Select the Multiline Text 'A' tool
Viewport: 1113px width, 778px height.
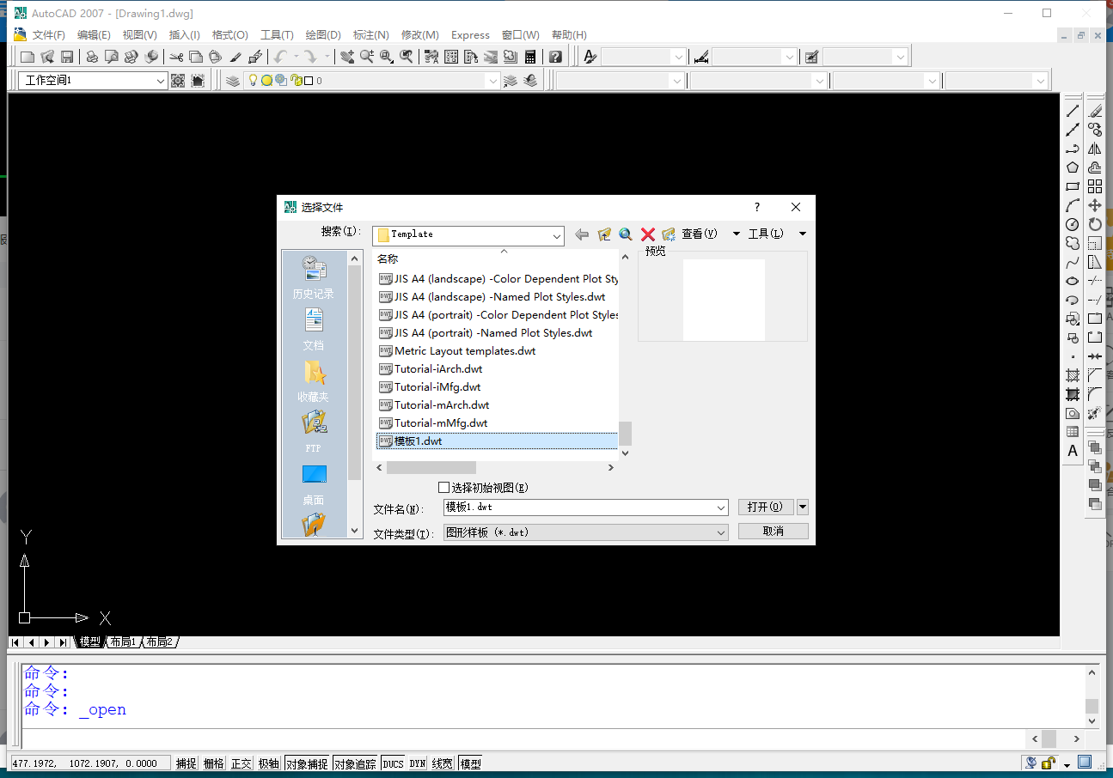click(x=1073, y=451)
